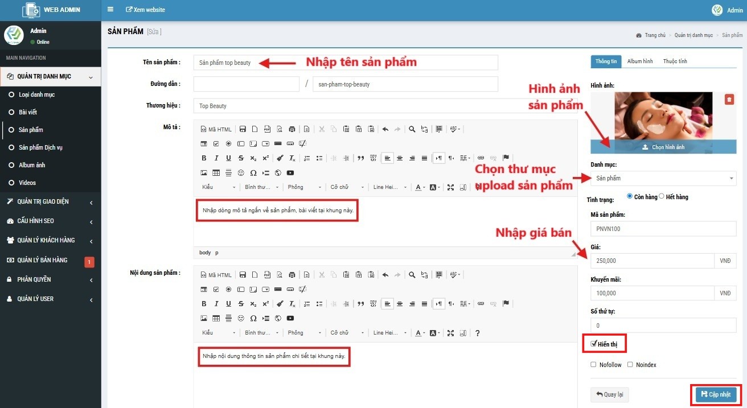The image size is (747, 408).
Task: Click Bold in the Nội dung sản phẩm editor
Action: pos(204,304)
